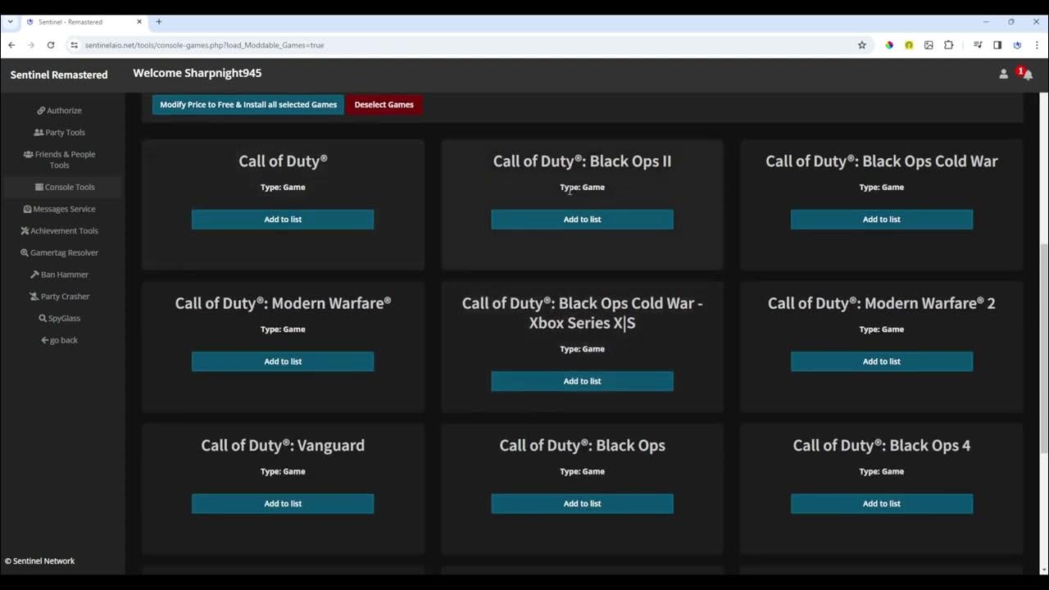
Task: Open Ban Hammer tool
Action: coord(59,275)
